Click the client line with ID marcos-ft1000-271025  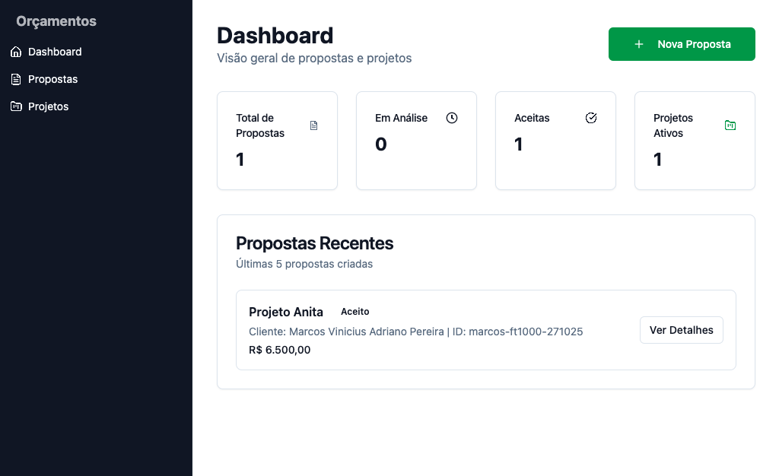click(415, 332)
